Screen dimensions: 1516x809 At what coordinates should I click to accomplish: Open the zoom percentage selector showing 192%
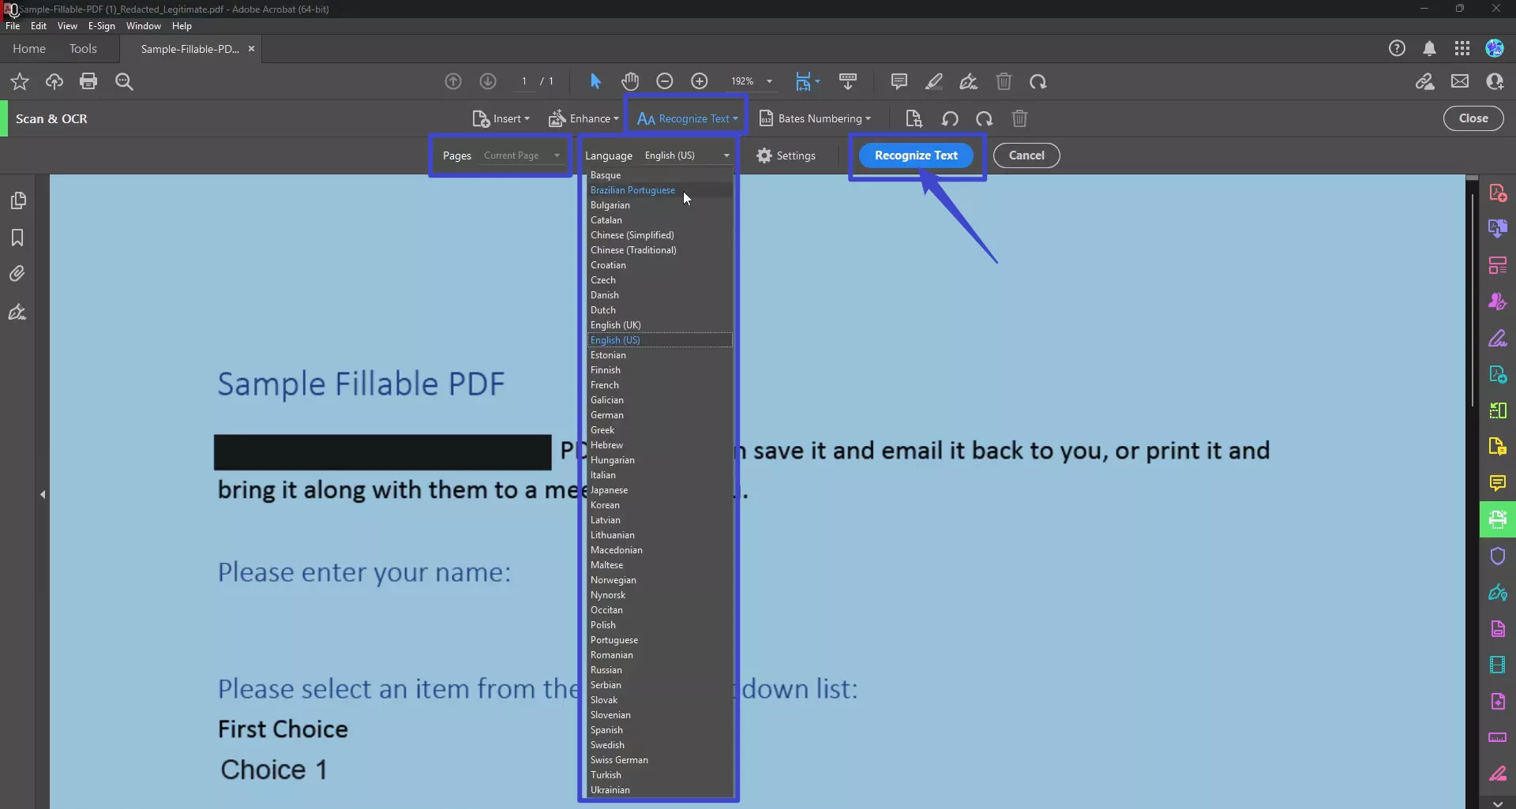[x=751, y=81]
